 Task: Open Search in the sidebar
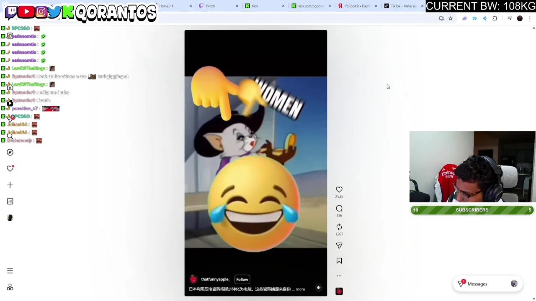pyautogui.click(x=10, y=136)
